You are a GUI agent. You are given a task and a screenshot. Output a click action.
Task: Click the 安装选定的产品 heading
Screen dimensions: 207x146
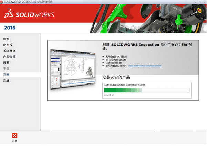point(116,77)
